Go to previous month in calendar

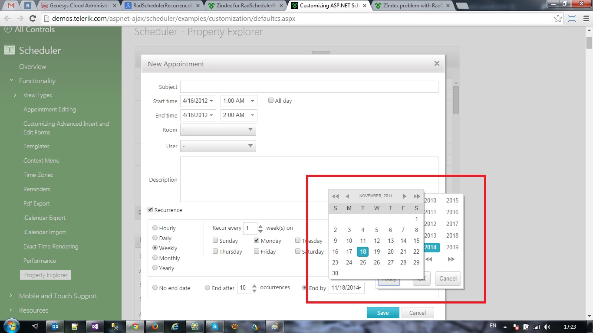click(347, 196)
